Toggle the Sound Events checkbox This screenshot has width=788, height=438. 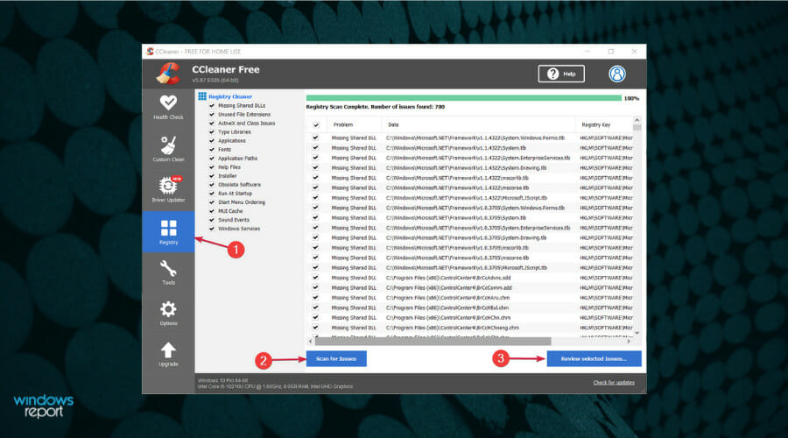pos(212,220)
